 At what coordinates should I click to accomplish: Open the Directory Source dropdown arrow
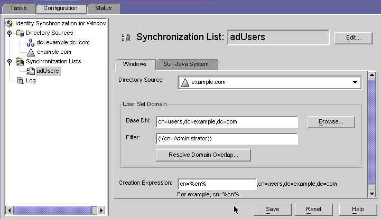pos(355,82)
